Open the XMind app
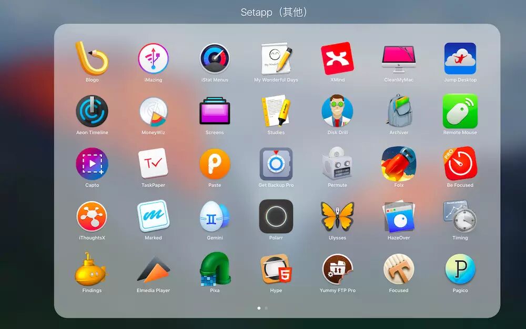Image resolution: width=526 pixels, height=329 pixels. click(x=338, y=58)
